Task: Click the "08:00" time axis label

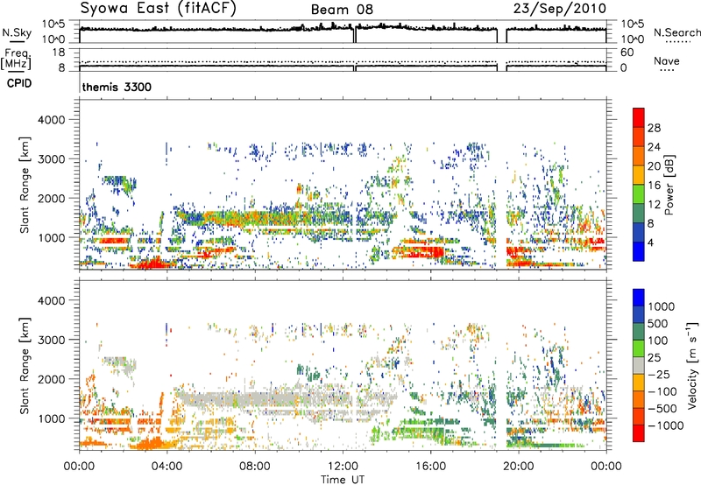Action: pos(255,467)
